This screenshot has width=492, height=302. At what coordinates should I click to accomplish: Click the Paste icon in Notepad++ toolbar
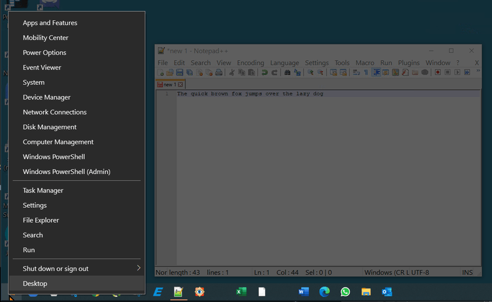pos(252,73)
